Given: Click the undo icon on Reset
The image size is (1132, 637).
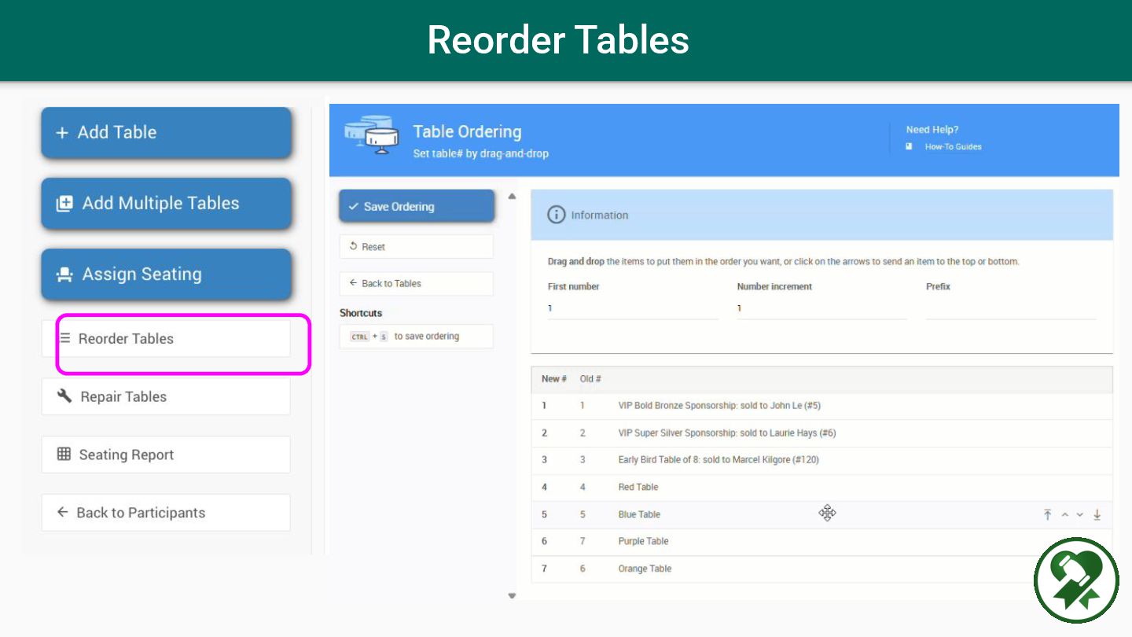Looking at the screenshot, I should point(353,246).
